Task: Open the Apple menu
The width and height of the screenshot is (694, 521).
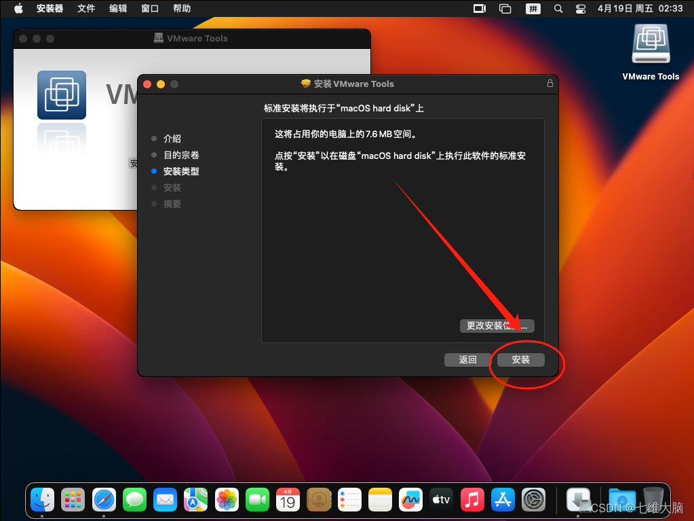Action: (x=18, y=8)
